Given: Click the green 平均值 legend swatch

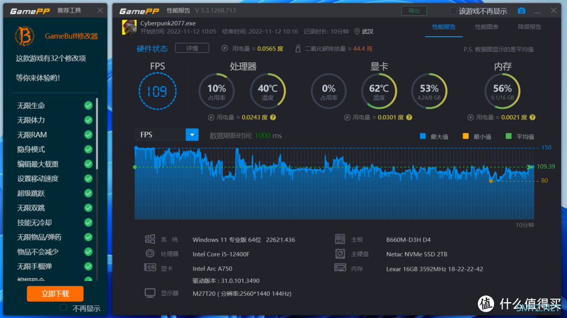Looking at the screenshot, I should (x=508, y=136).
